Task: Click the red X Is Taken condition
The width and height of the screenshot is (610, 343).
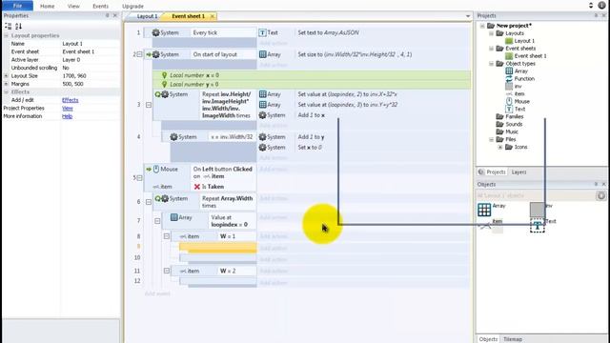Action: (197, 187)
